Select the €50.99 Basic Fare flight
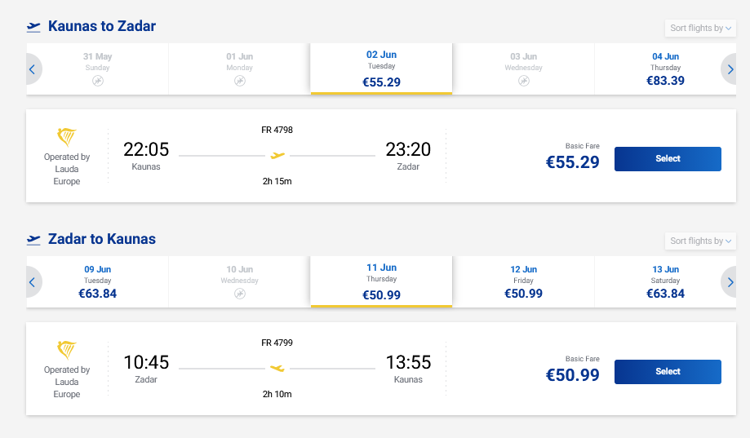 pyautogui.click(x=667, y=372)
